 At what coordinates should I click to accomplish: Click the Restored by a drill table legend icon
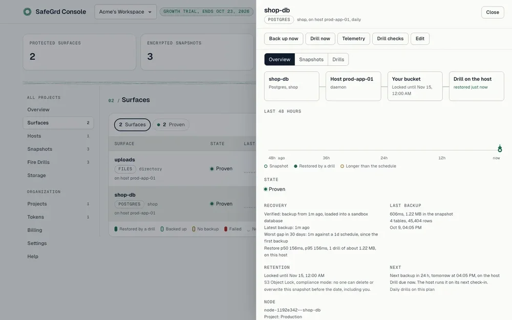point(116,229)
